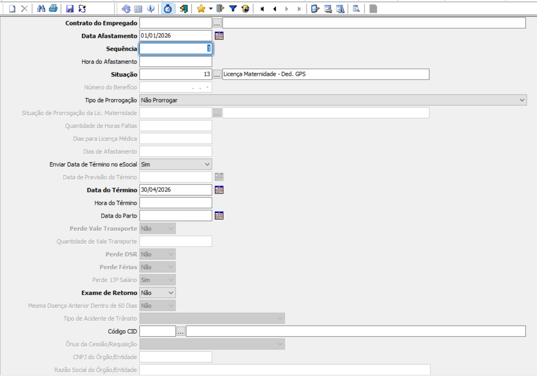This screenshot has width=537, height=376.
Task: Click the blue funnel filter icon
Action: [x=233, y=9]
